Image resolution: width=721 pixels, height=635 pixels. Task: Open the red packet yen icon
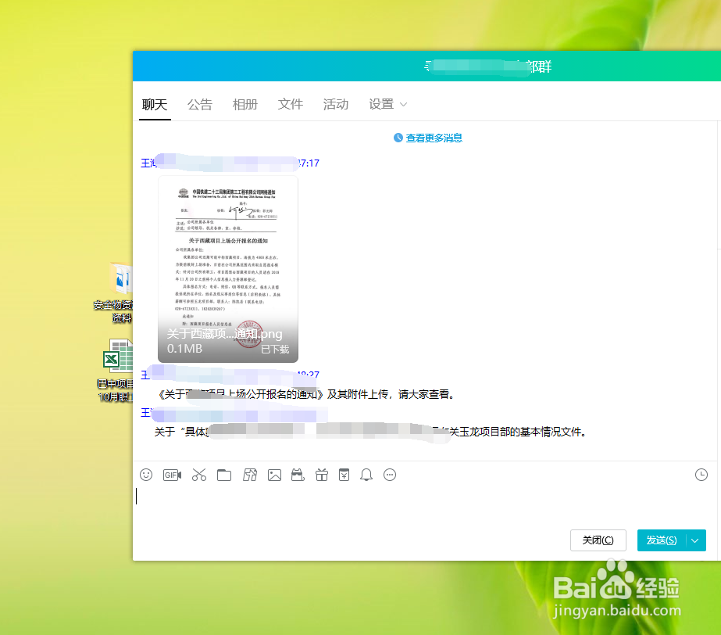click(344, 475)
